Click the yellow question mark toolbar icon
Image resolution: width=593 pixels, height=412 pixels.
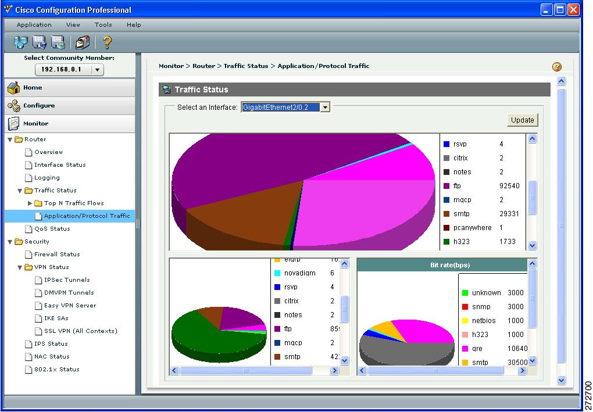108,42
